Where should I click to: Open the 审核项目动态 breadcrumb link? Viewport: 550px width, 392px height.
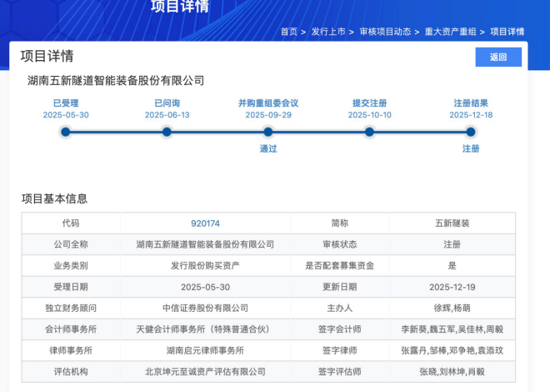tap(385, 32)
